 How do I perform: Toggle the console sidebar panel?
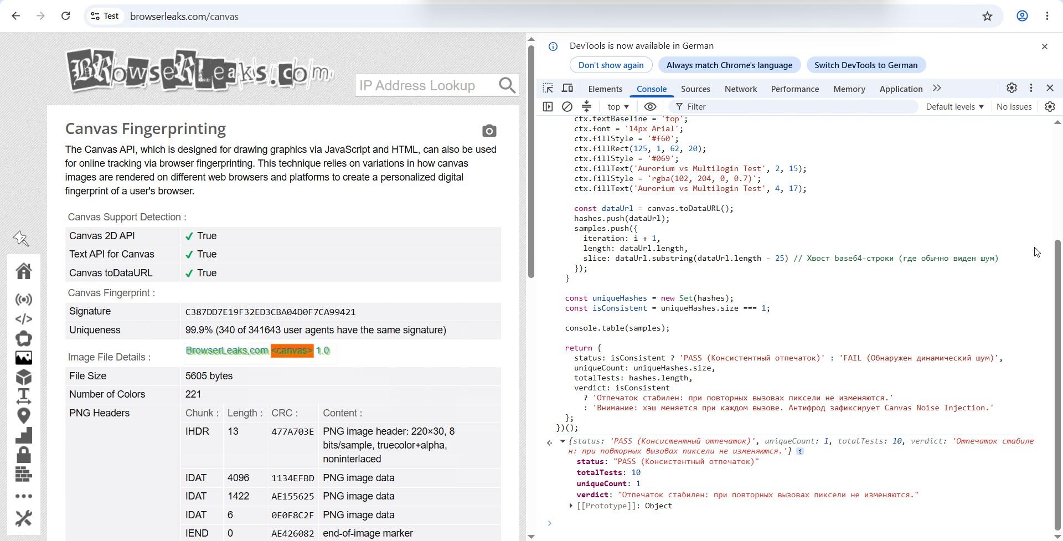[548, 106]
